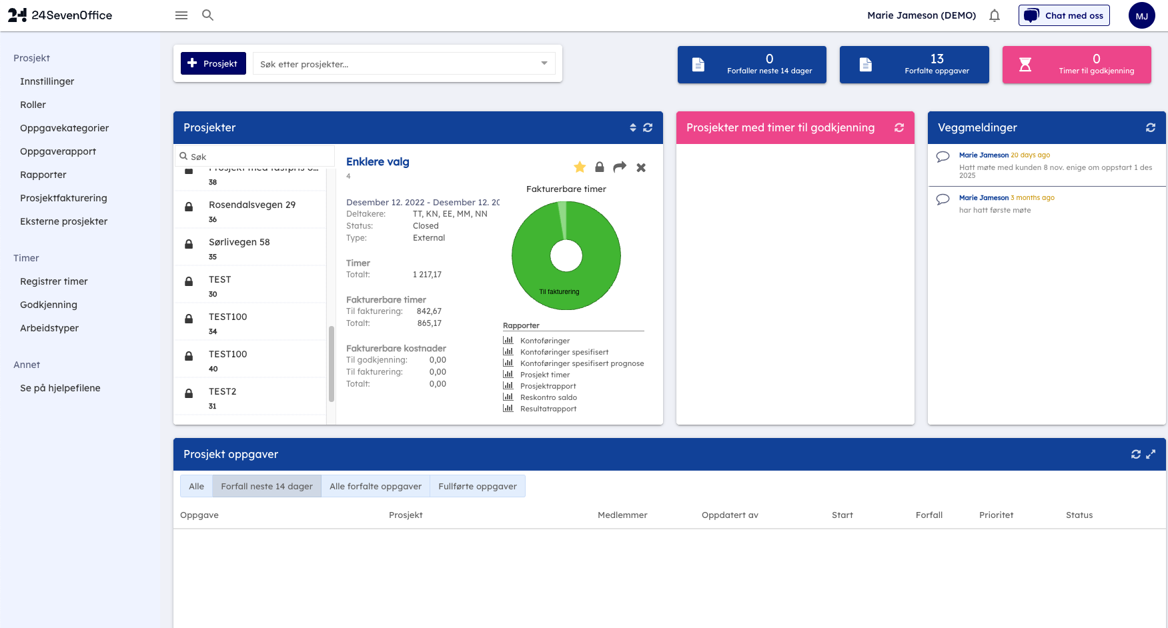1168x628 pixels.
Task: Refresh Prosjekter med timer til godkjenning
Action: (x=899, y=128)
